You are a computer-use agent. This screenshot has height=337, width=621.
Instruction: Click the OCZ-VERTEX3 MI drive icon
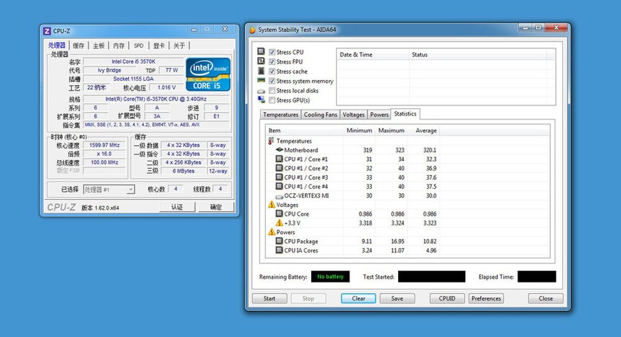pos(279,196)
